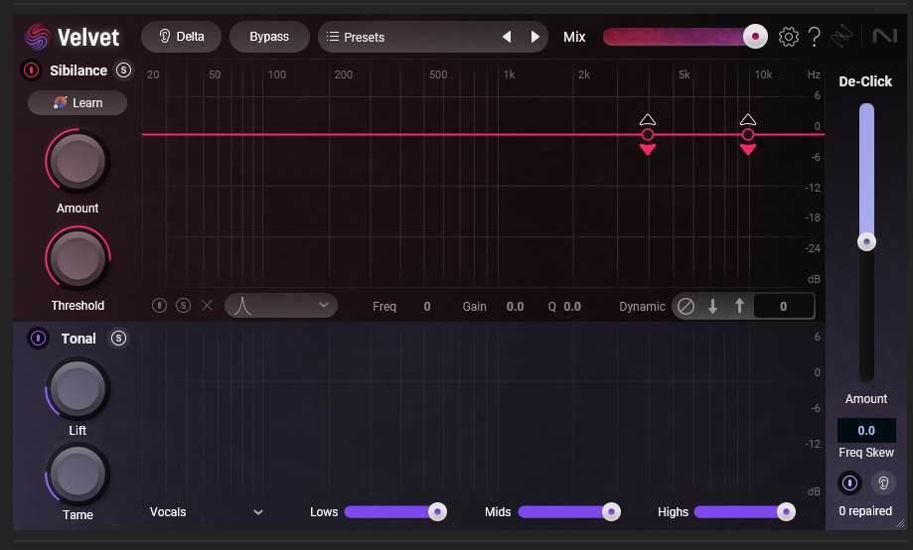Screen dimensions: 913x550
Task: Click the Gain value field
Action: click(x=515, y=307)
